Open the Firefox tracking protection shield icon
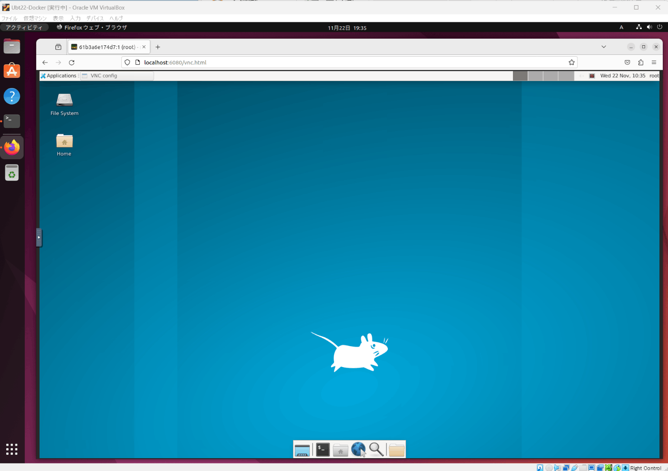This screenshot has height=471, width=668. tap(127, 62)
